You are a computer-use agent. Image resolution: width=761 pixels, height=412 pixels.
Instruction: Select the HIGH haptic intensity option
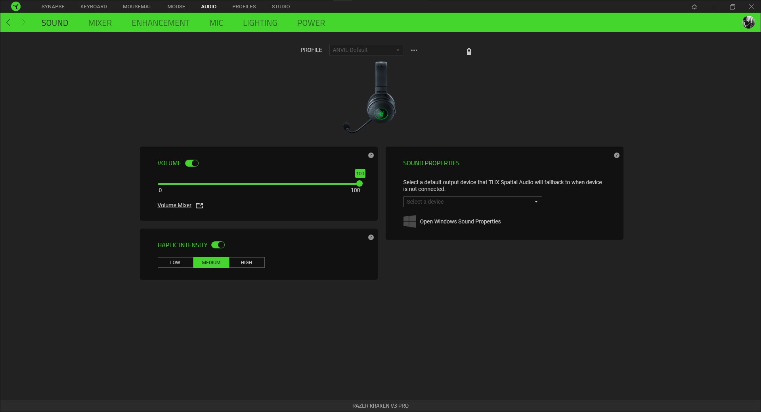(246, 262)
